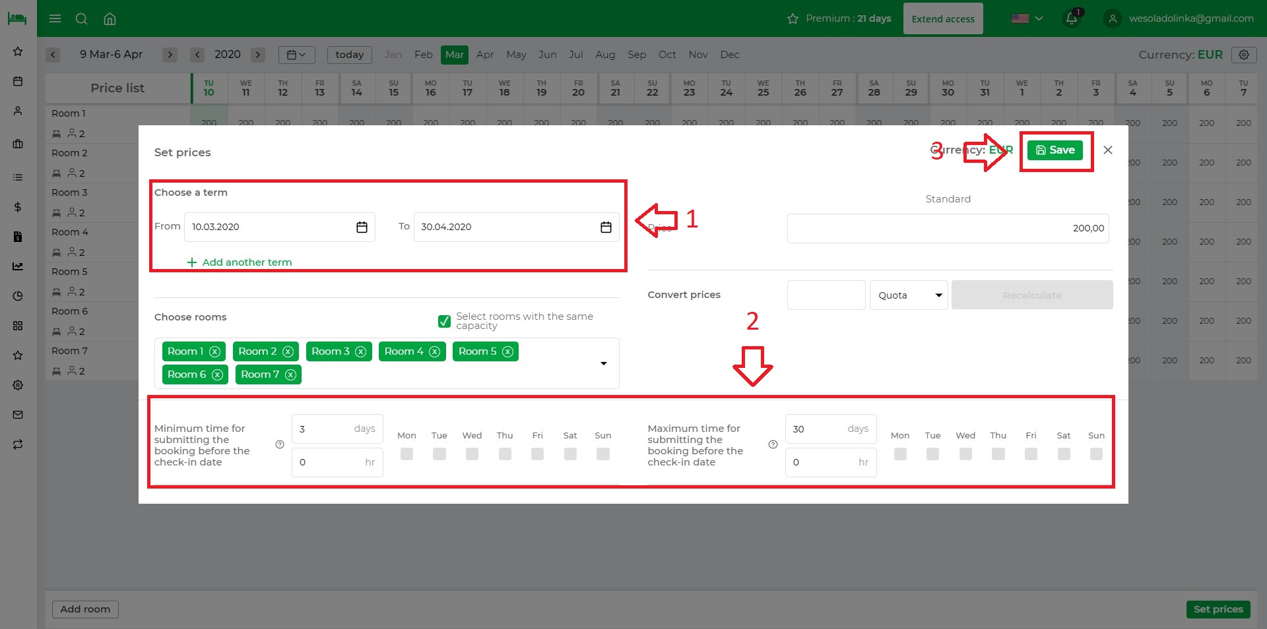The height and width of the screenshot is (629, 1267).
Task: Click the Add room button
Action: (85, 609)
